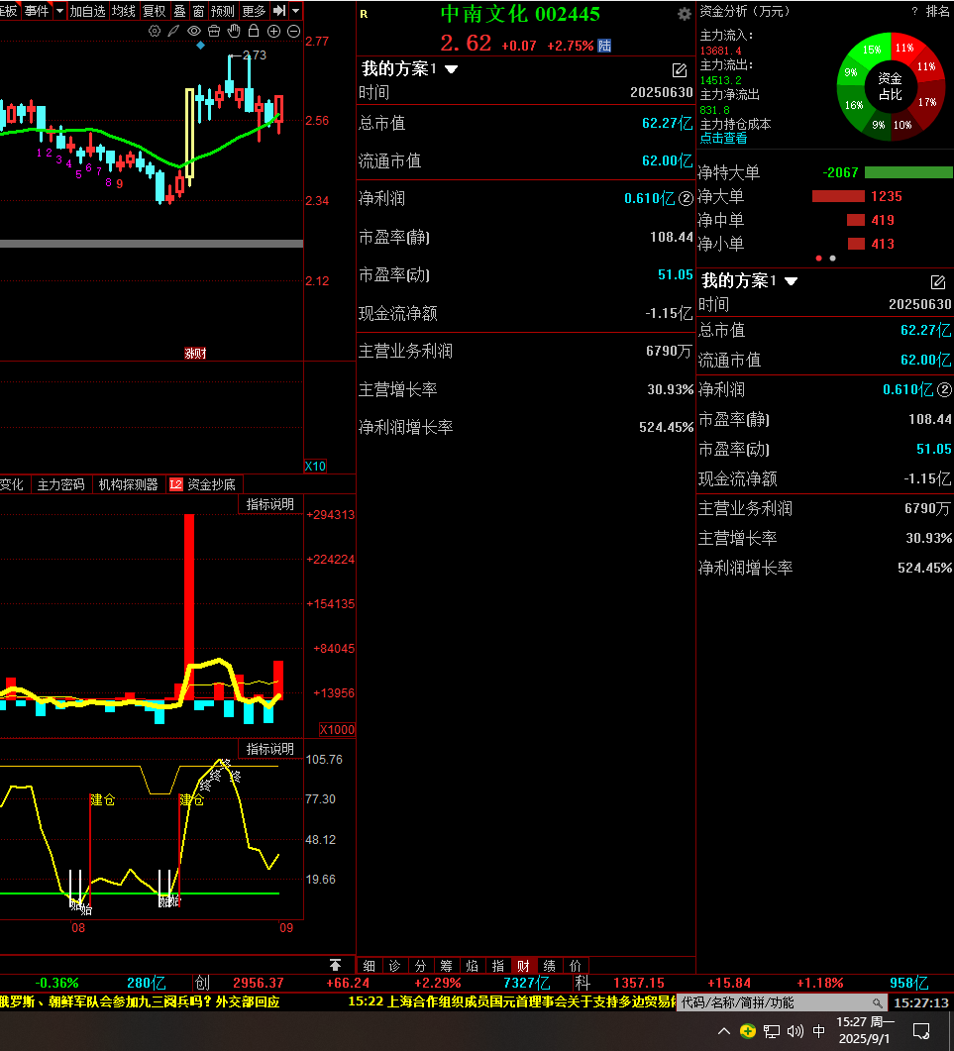Image resolution: width=954 pixels, height=1051 pixels.
Task: Select 分 tab in bottom bar
Action: click(420, 966)
